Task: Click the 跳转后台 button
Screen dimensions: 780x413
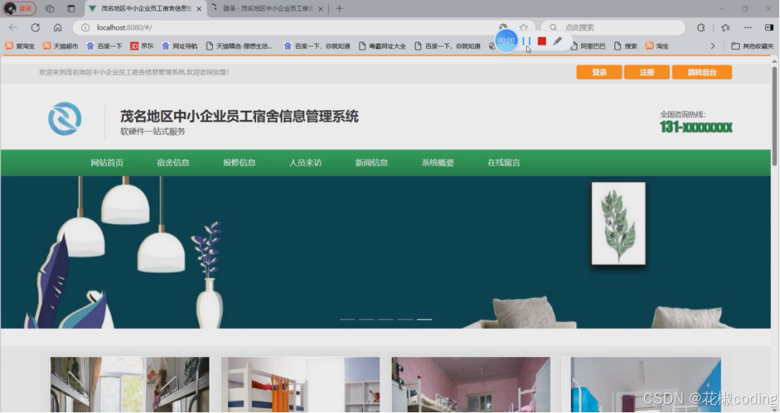Action: point(702,72)
